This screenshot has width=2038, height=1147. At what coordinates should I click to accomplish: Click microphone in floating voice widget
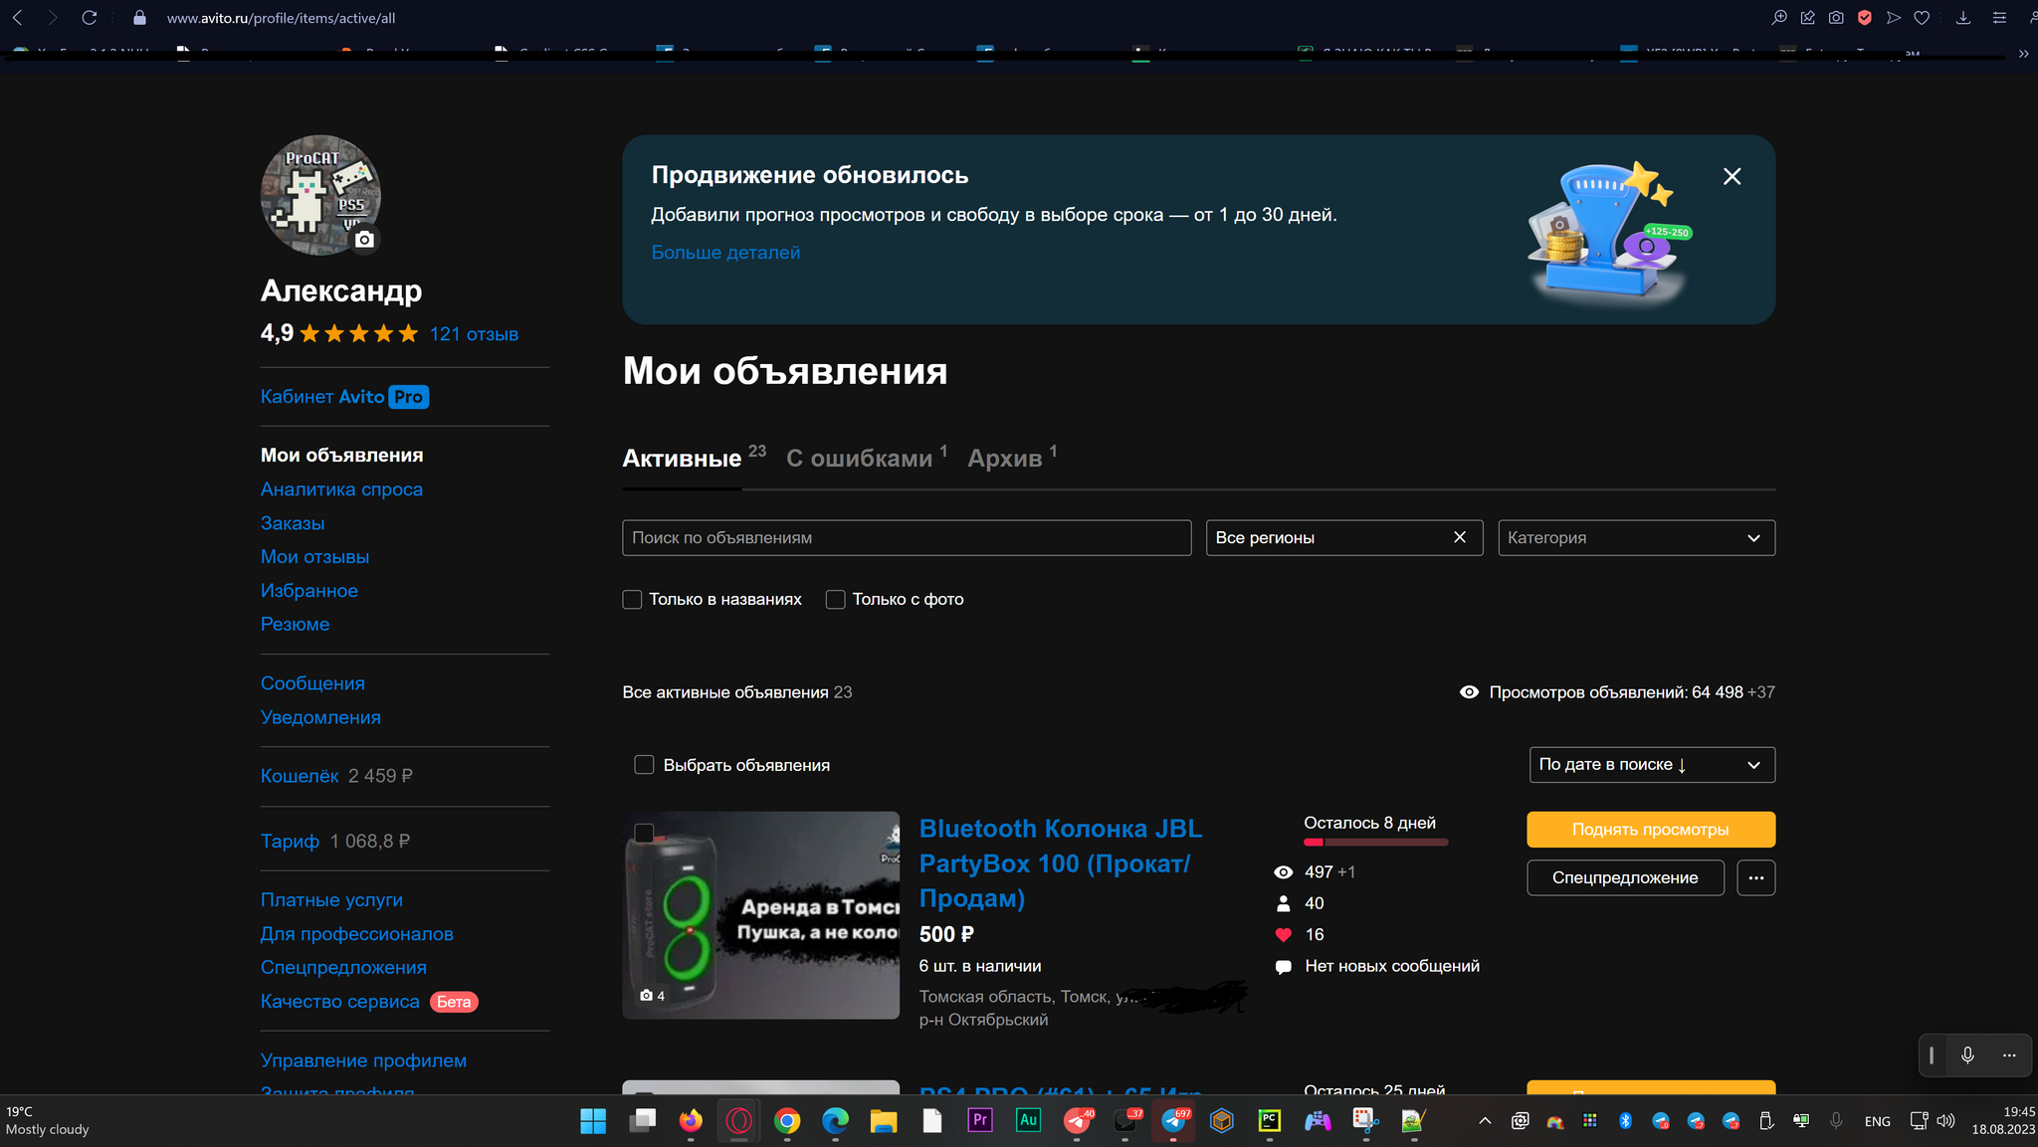pyautogui.click(x=1967, y=1055)
